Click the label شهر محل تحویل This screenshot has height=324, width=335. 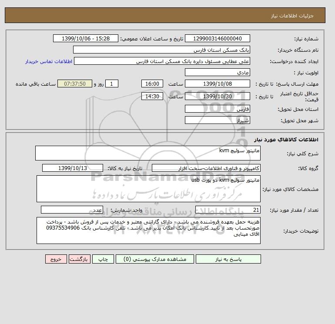pyautogui.click(x=299, y=120)
